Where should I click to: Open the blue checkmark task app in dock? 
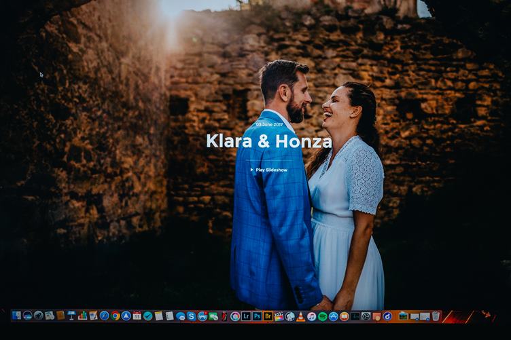pyautogui.click(x=148, y=316)
